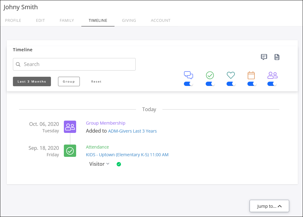This screenshot has height=217, width=303.
Task: Click the comment note icon above filters
Action: 264,57
